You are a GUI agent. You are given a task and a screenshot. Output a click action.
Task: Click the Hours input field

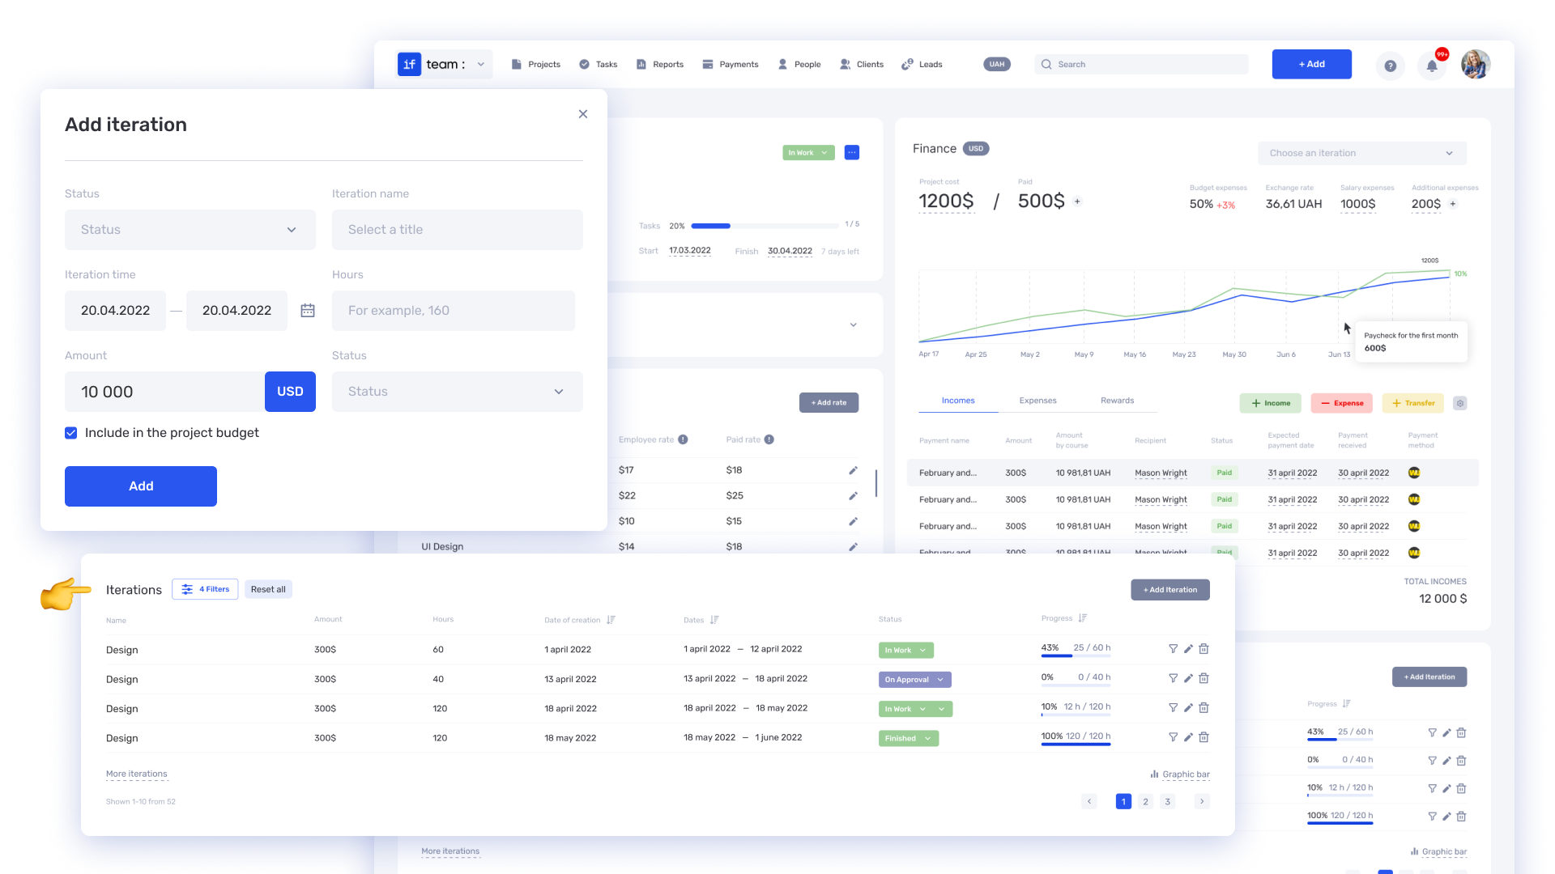[x=454, y=311]
